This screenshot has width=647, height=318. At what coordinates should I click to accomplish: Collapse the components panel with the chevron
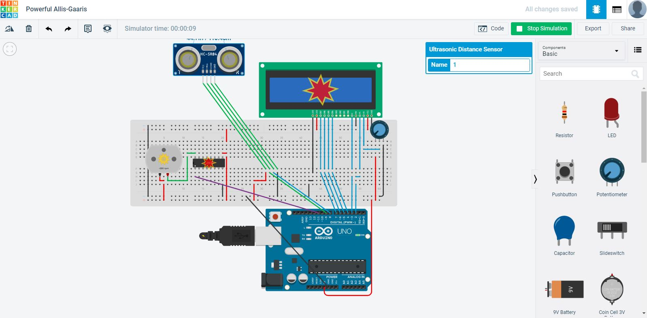[535, 179]
